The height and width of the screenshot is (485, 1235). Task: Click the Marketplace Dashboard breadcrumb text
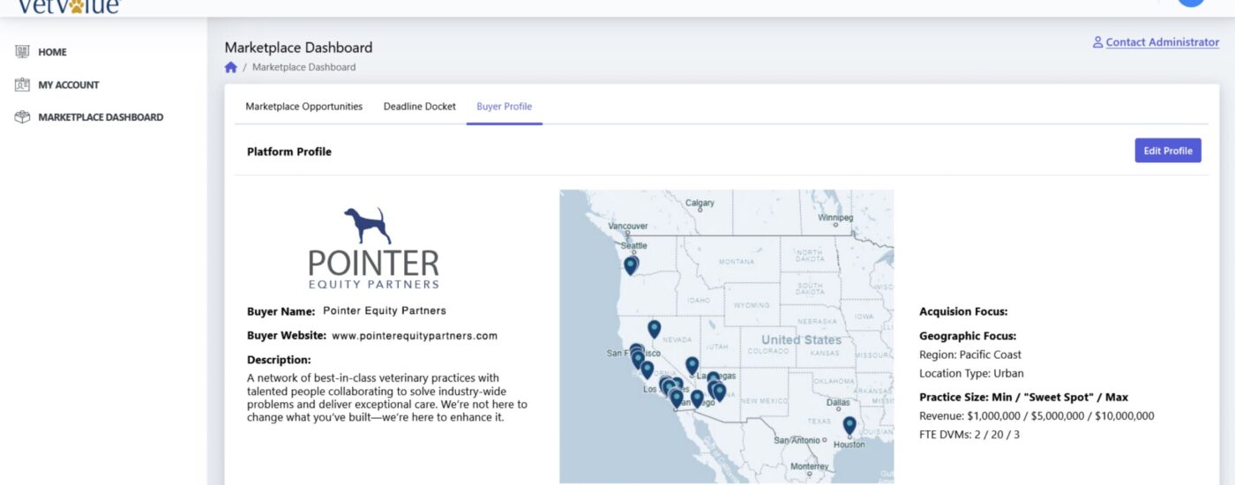(304, 67)
